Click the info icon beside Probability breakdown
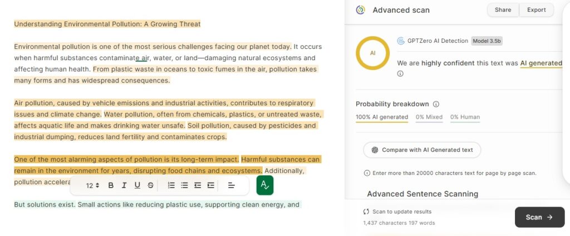Viewport: 570px width, 236px height. coord(436,104)
